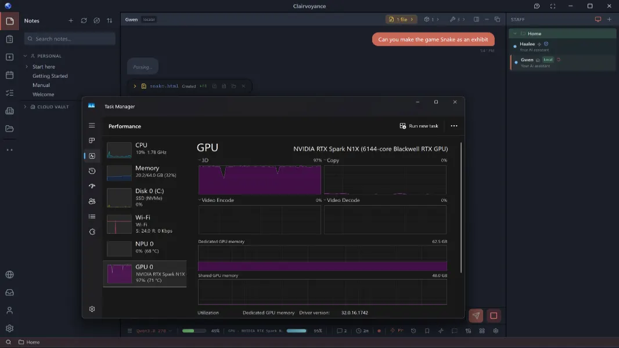
Task: Open the Welcome note
Action: tap(44, 94)
